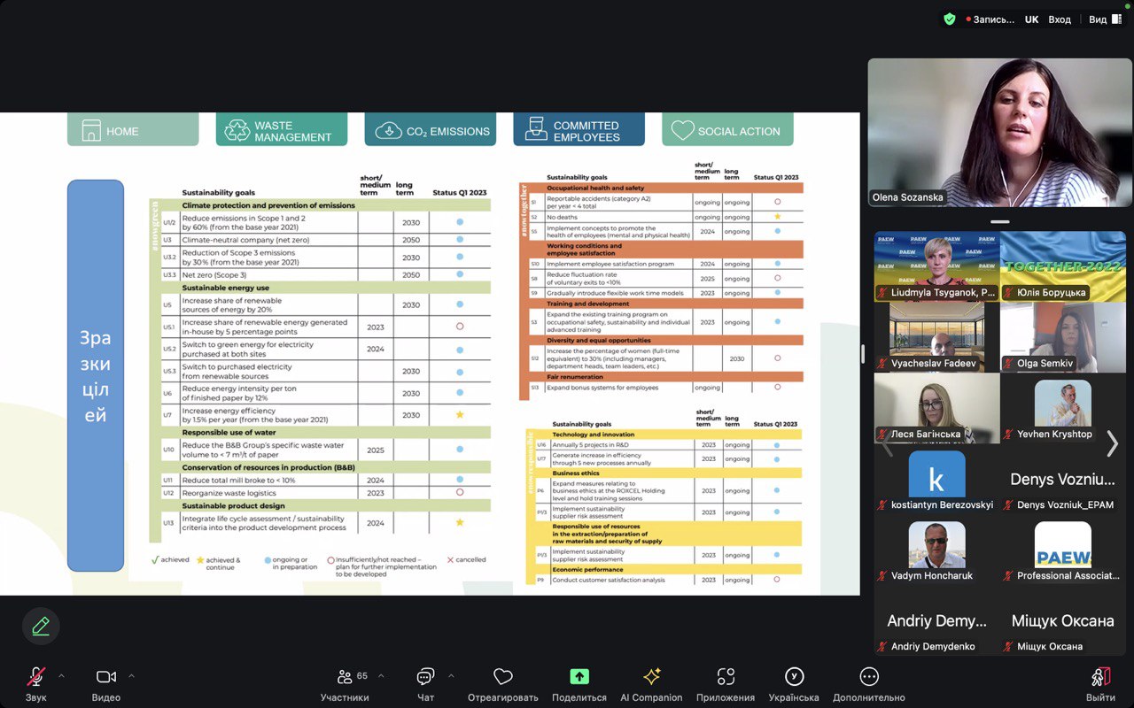Image resolution: width=1134 pixels, height=708 pixels.
Task: Expand the chevron next to Участники
Action: pyautogui.click(x=381, y=676)
